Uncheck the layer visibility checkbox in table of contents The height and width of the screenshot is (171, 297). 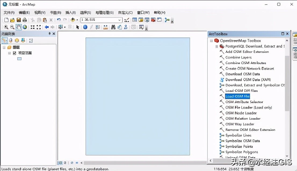(x=15, y=53)
